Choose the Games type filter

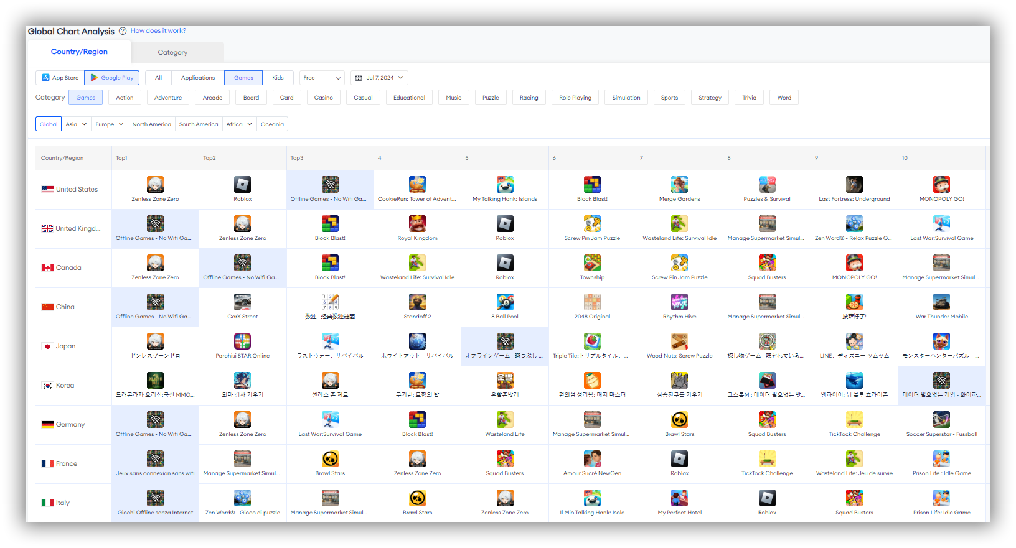point(243,78)
